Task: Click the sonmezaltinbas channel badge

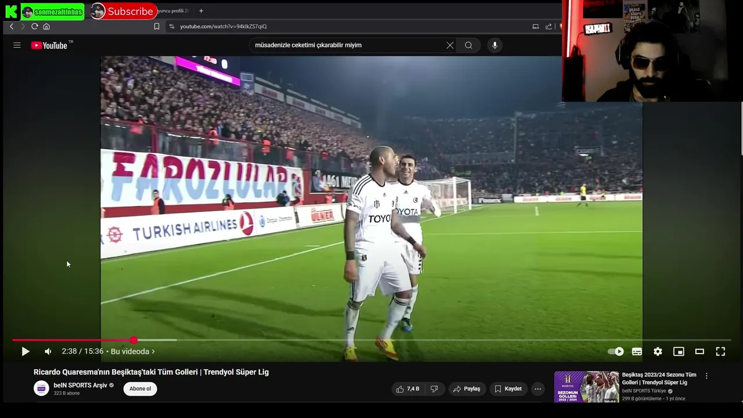Action: click(x=53, y=12)
